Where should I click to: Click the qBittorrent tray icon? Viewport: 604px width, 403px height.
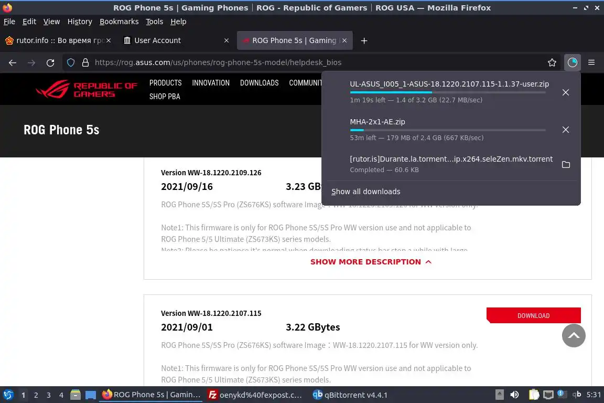(x=577, y=394)
